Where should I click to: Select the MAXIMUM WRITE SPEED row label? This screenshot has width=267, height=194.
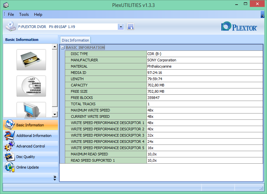coord(90,110)
